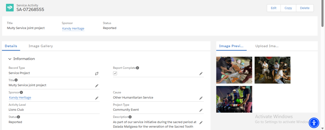Viewport: 325px width, 130px height.
Task: Edit Description with pencil icon
Action: (x=201, y=122)
